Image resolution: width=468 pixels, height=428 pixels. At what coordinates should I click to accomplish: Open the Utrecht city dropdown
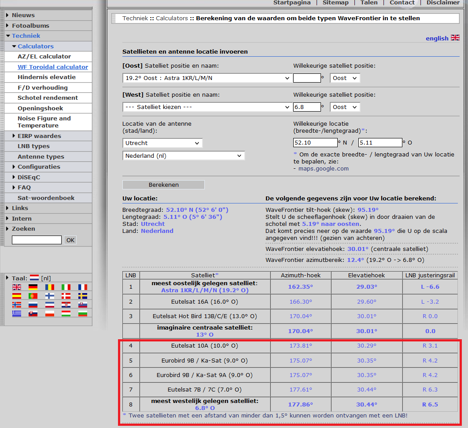coord(162,143)
